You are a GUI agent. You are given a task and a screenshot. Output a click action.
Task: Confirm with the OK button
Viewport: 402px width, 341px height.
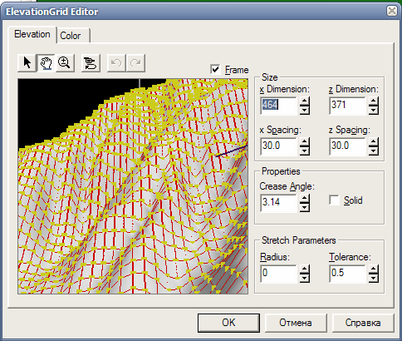tap(228, 323)
